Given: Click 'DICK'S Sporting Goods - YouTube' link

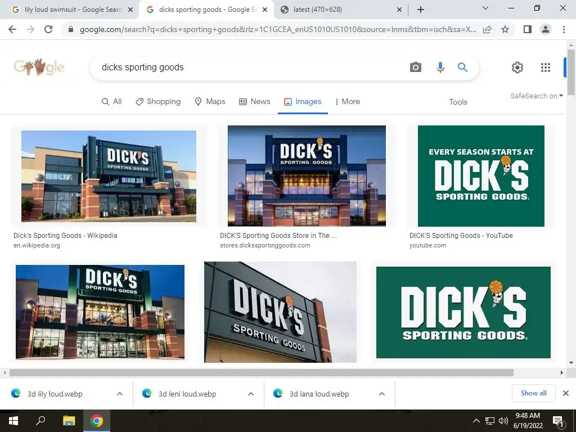Looking at the screenshot, I should point(461,236).
